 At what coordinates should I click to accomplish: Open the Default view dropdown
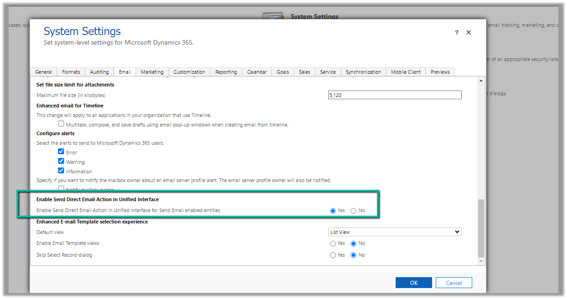395,232
